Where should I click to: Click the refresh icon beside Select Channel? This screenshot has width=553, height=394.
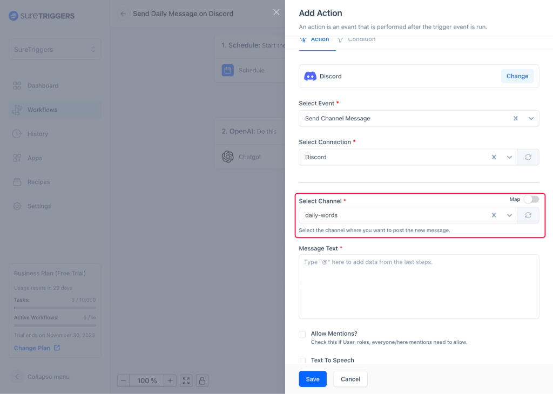click(528, 215)
